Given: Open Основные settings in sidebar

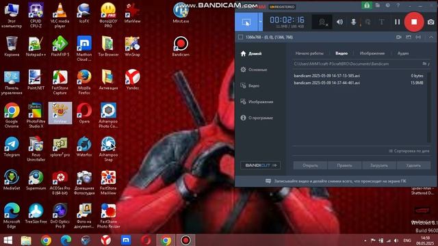Looking at the screenshot, I should 254,70.
